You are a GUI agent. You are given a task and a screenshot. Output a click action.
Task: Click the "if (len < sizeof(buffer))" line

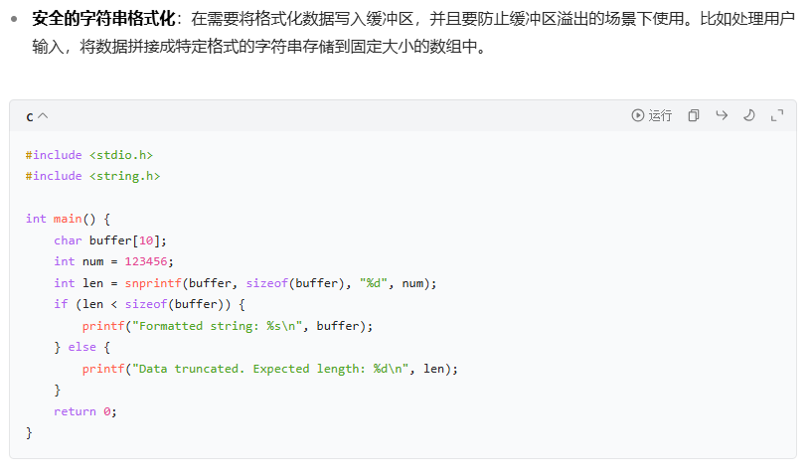tap(149, 304)
